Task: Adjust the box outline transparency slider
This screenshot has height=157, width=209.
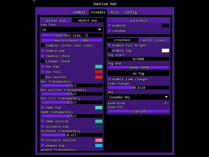Action: [72, 94]
